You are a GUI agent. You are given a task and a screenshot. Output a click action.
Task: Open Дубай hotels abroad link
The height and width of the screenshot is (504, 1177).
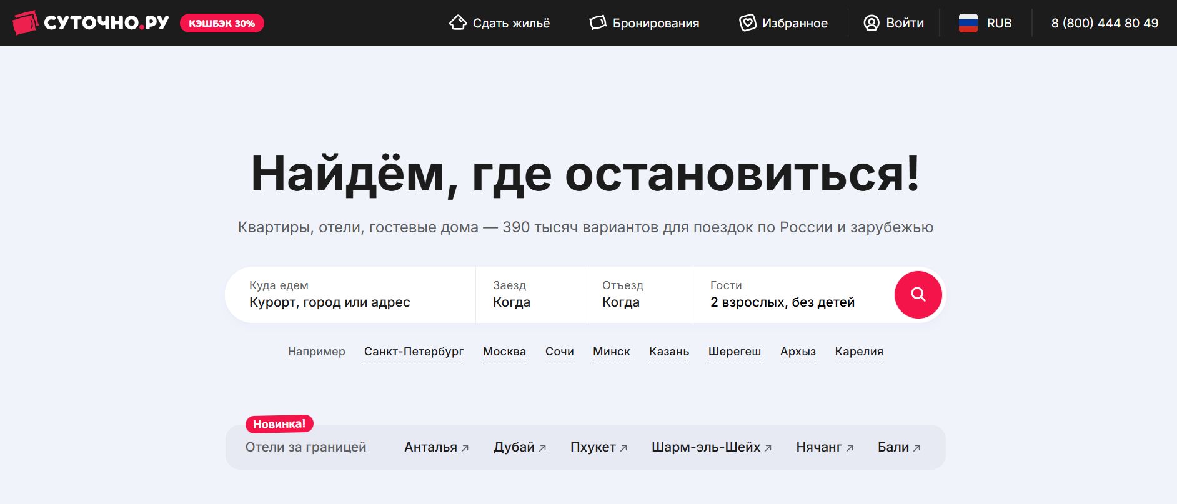[514, 447]
